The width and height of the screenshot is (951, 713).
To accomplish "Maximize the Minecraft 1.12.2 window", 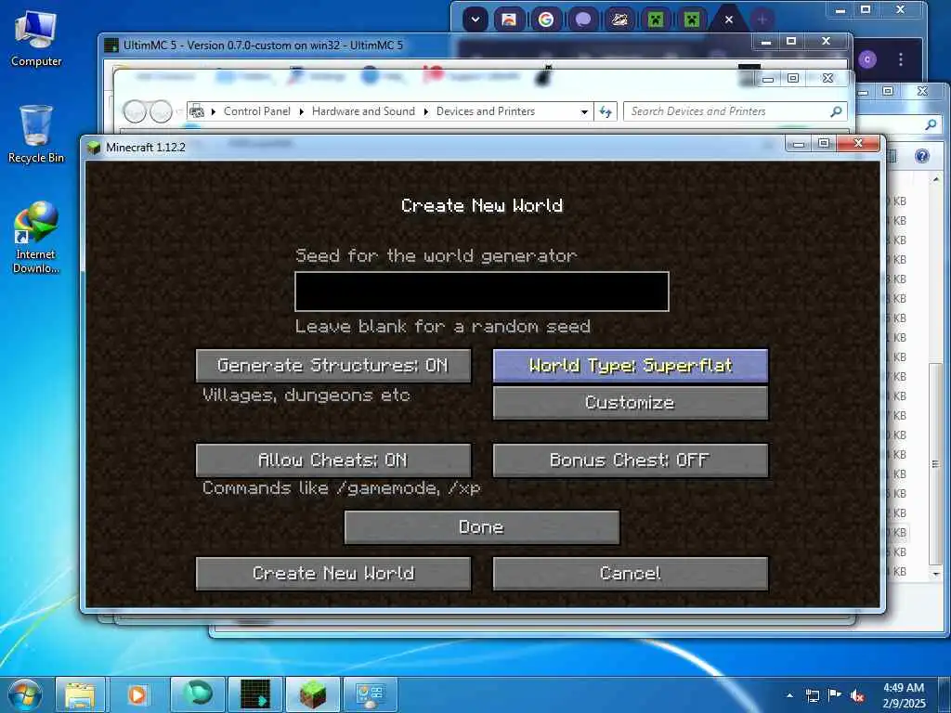I will (x=824, y=143).
